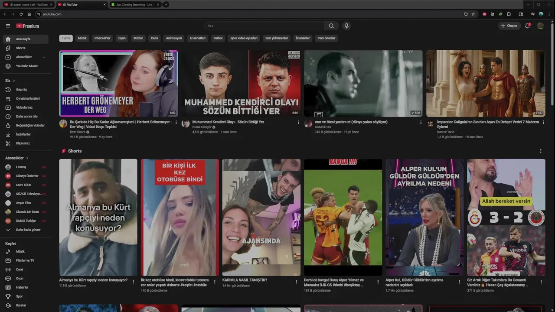Switch to the queen i want it all tab
The height and width of the screenshot is (312, 555).
28,5
